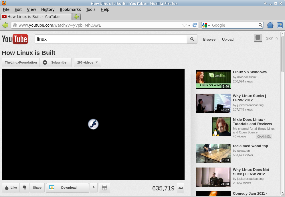Screen dimensions: 285x197
Task: Click the page vertical scrollbar thumb
Action: [x=282, y=54]
